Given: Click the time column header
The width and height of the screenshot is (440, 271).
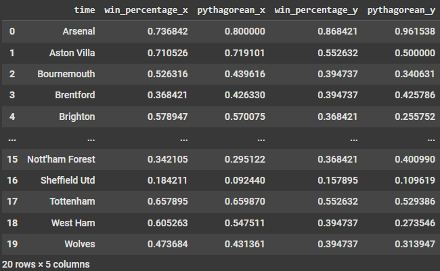Looking at the screenshot, I should click(85, 10).
